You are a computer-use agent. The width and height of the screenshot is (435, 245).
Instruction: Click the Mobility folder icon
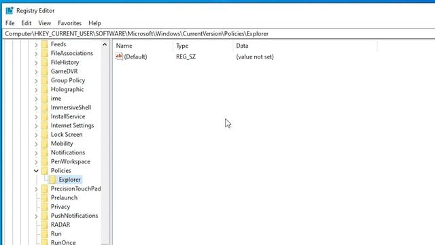pyautogui.click(x=45, y=144)
